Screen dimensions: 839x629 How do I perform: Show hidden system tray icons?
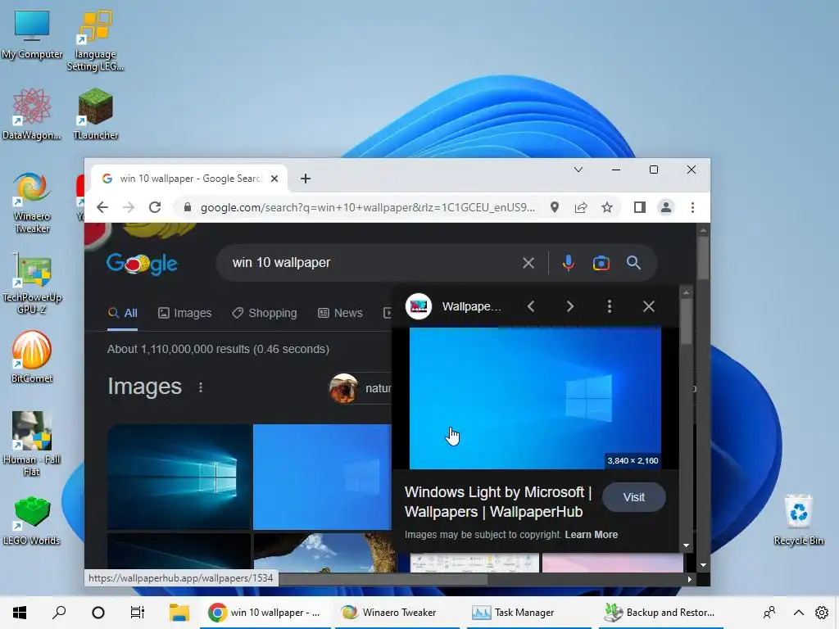click(x=798, y=613)
